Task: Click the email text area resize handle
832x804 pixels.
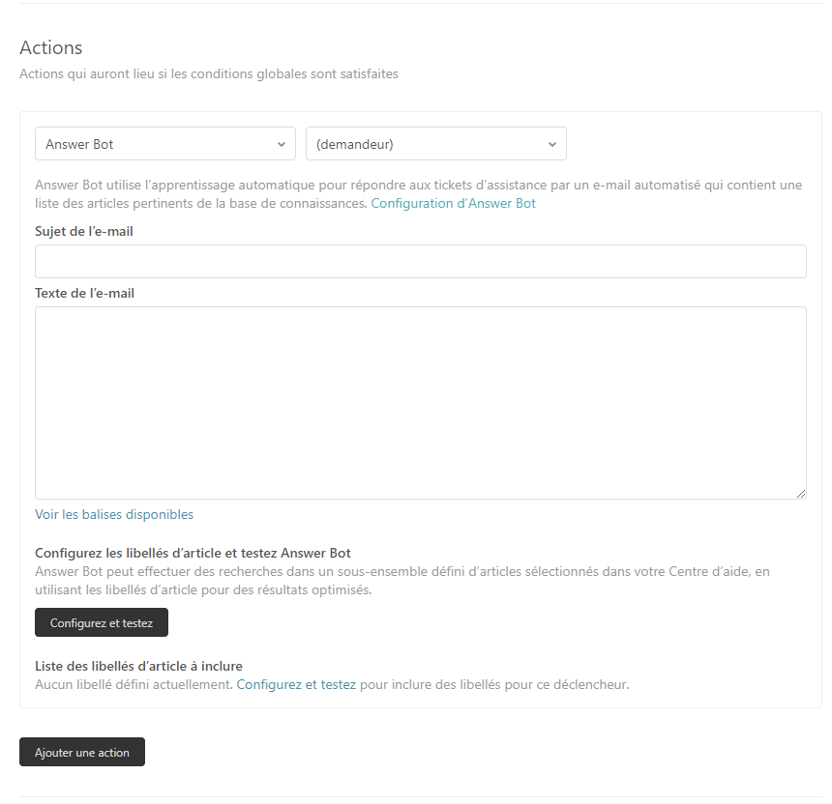Action: pos(800,493)
